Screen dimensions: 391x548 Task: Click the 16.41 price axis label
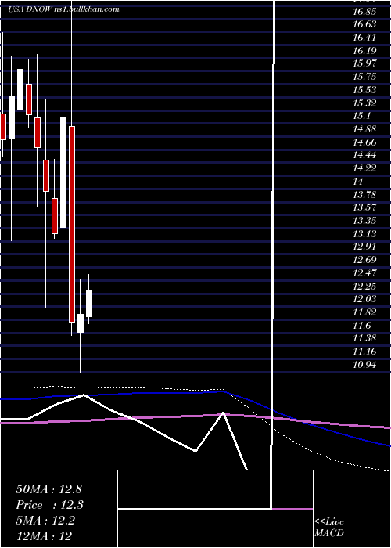364,38
